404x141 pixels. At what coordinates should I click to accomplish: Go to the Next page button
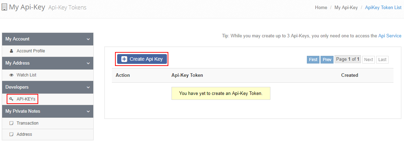coord(368,60)
